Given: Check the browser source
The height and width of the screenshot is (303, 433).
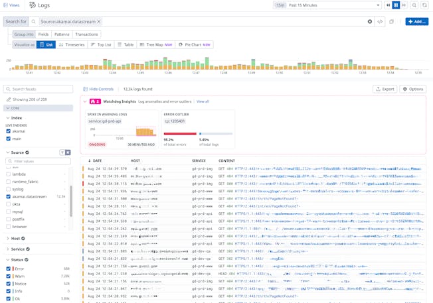Looking at the screenshot, I should 8,227.
